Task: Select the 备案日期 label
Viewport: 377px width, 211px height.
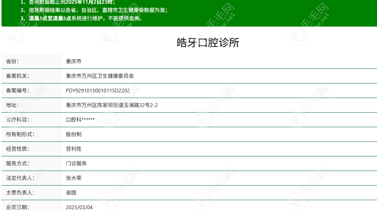Action: [18, 207]
